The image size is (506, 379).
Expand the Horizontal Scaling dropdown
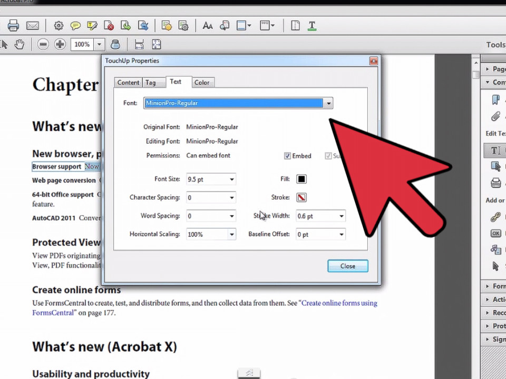click(231, 234)
